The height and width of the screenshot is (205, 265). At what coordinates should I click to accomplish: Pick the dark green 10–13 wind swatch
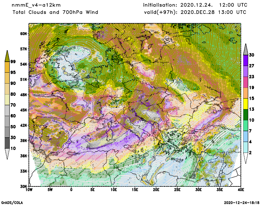(245, 114)
